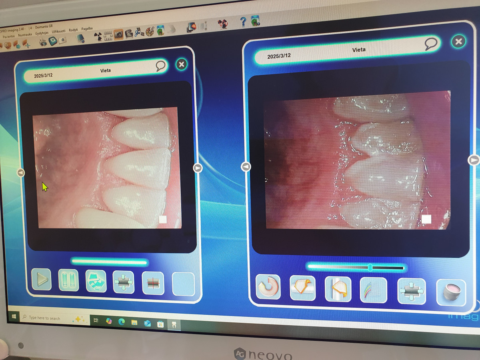Go to previous image in right panel

tap(246, 167)
